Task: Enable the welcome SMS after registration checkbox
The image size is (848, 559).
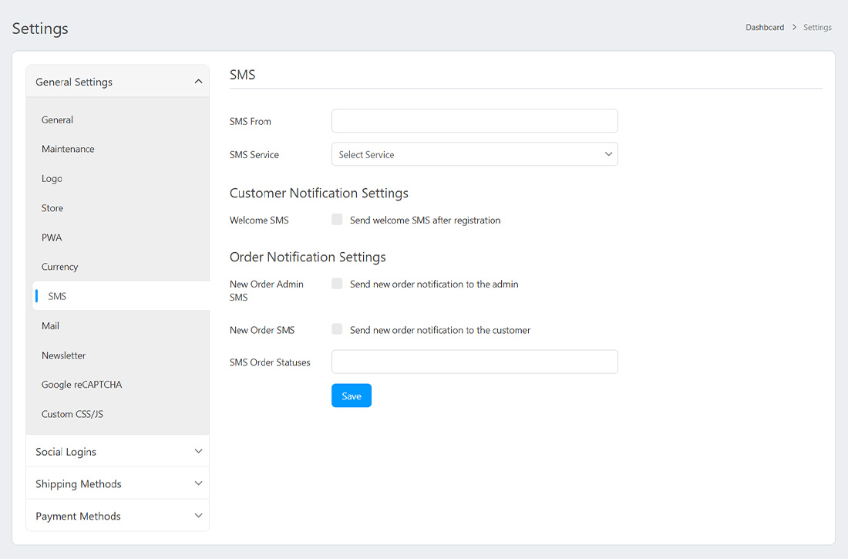Action: pos(337,220)
